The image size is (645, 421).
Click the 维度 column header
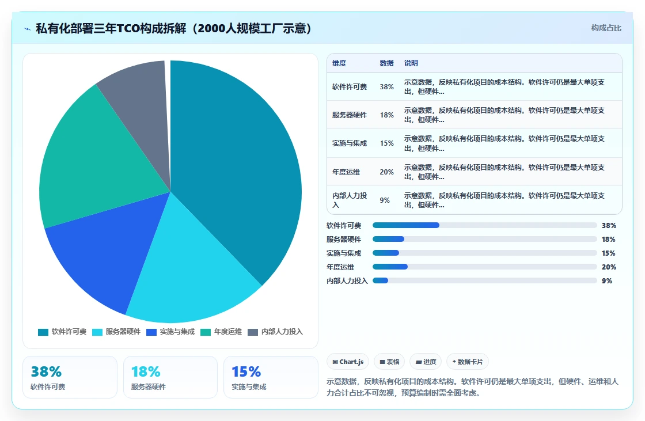(x=339, y=63)
